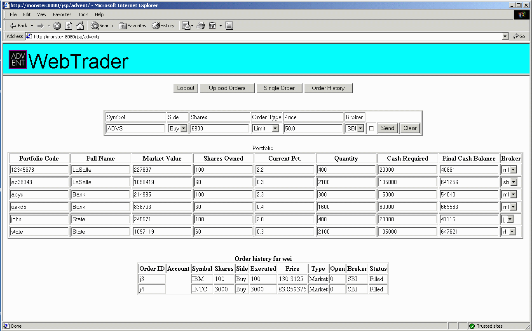Click the Symbol input field containing ADVS

tap(136, 128)
